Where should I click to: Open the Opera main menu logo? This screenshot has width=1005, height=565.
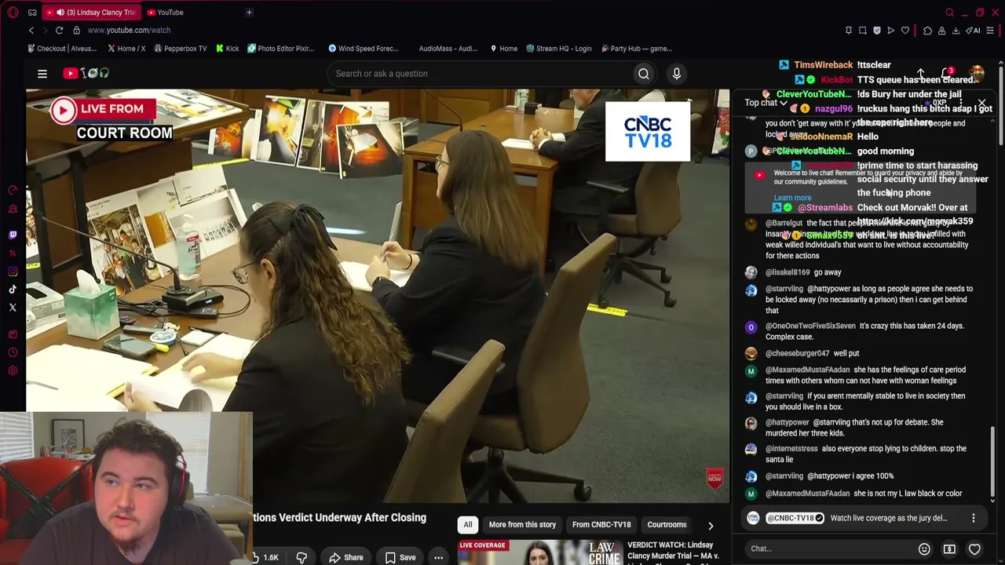coord(13,13)
